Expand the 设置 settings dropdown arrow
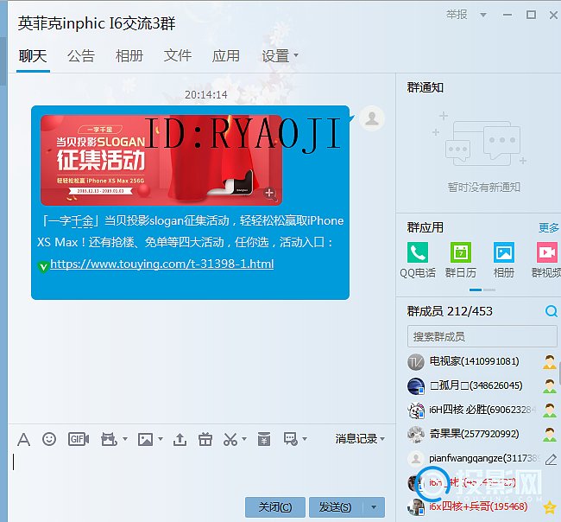Image resolution: width=561 pixels, height=522 pixels. (296, 55)
